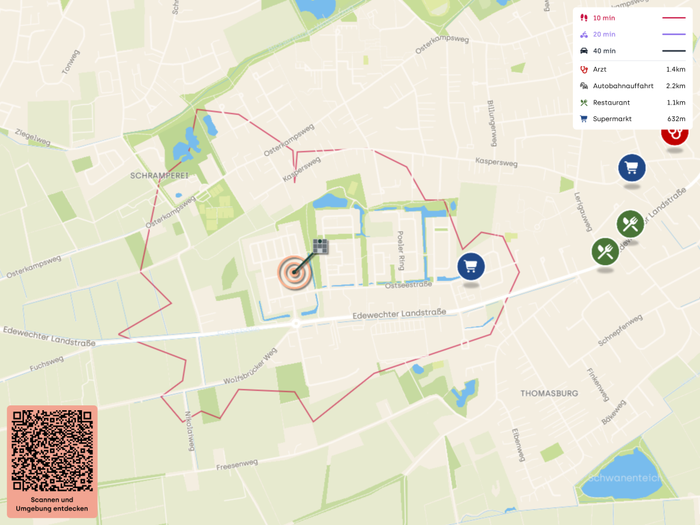Click the Schwanenteich lake label
700x525 pixels.
pos(624,478)
